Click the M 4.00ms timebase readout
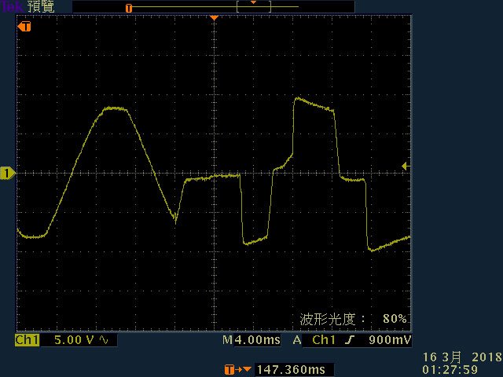The width and height of the screenshot is (503, 377). point(251,340)
